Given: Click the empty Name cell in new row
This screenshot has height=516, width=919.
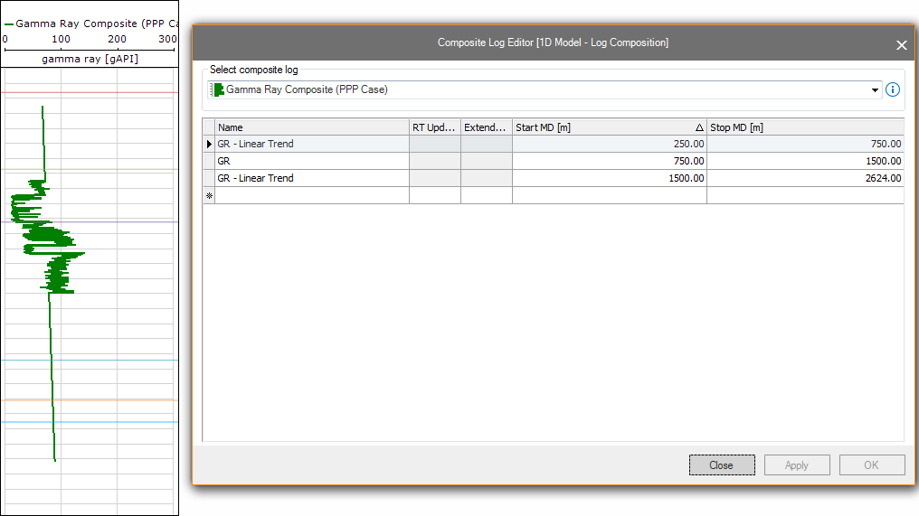Looking at the screenshot, I should point(312,195).
